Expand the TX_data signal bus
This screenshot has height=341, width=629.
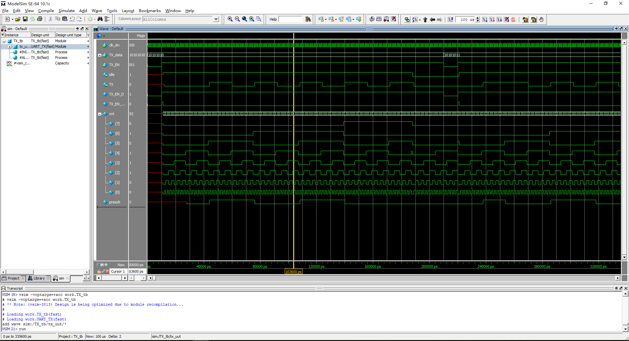tap(100, 55)
